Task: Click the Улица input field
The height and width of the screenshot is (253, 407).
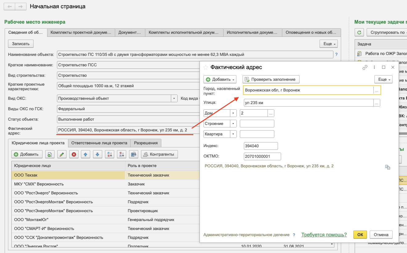Action: (x=308, y=103)
